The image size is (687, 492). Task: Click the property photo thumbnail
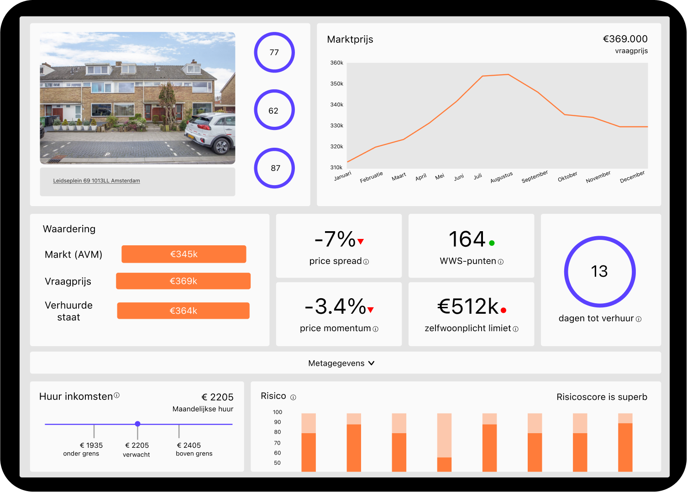pyautogui.click(x=137, y=99)
